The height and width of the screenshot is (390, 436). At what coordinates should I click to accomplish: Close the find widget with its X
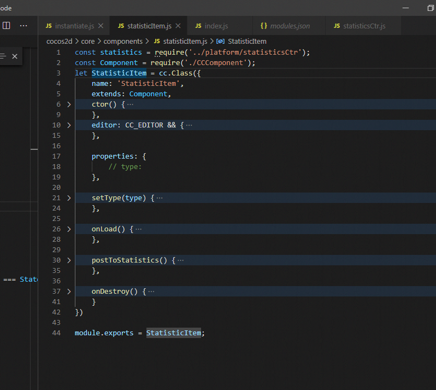[x=15, y=56]
